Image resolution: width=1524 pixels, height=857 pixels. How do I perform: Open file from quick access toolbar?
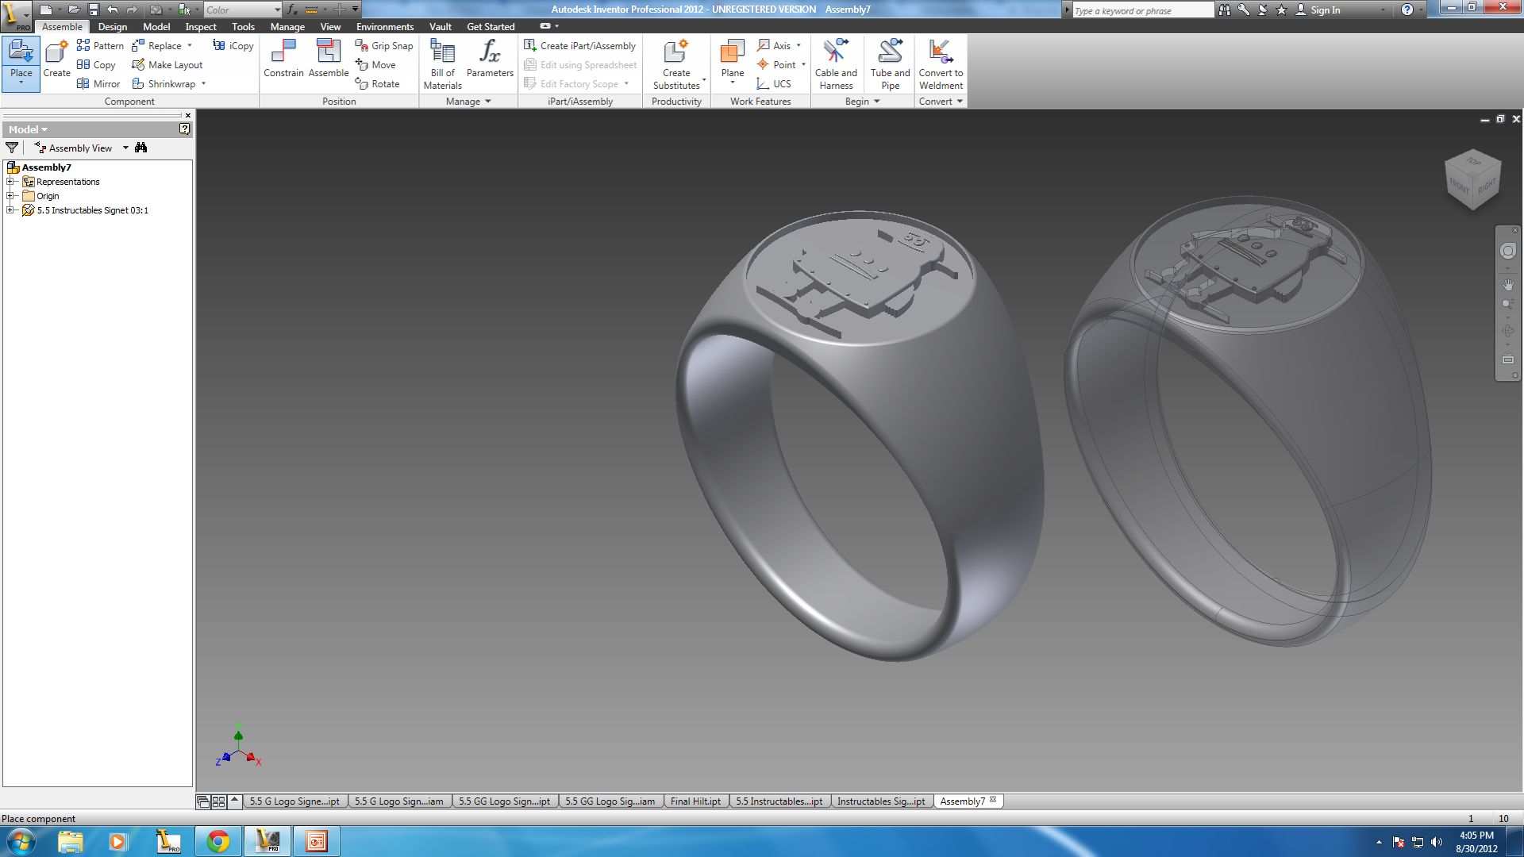pos(73,10)
